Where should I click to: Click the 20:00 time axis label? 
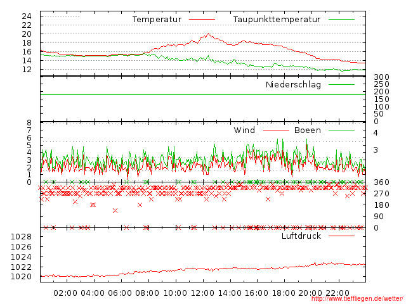tap(310, 293)
